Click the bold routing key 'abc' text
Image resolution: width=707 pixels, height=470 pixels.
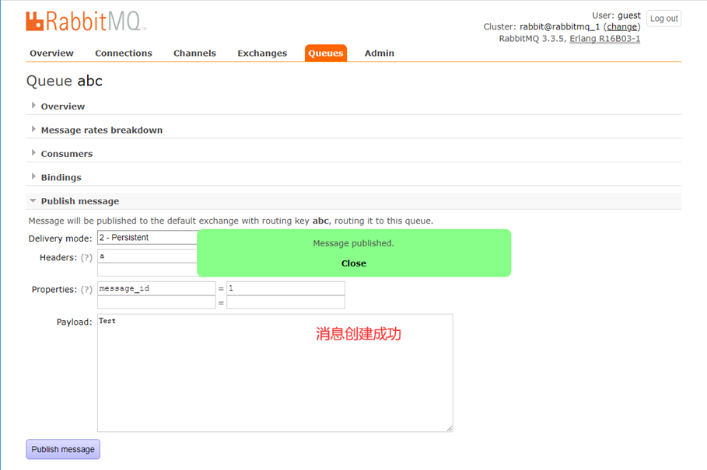tap(320, 221)
